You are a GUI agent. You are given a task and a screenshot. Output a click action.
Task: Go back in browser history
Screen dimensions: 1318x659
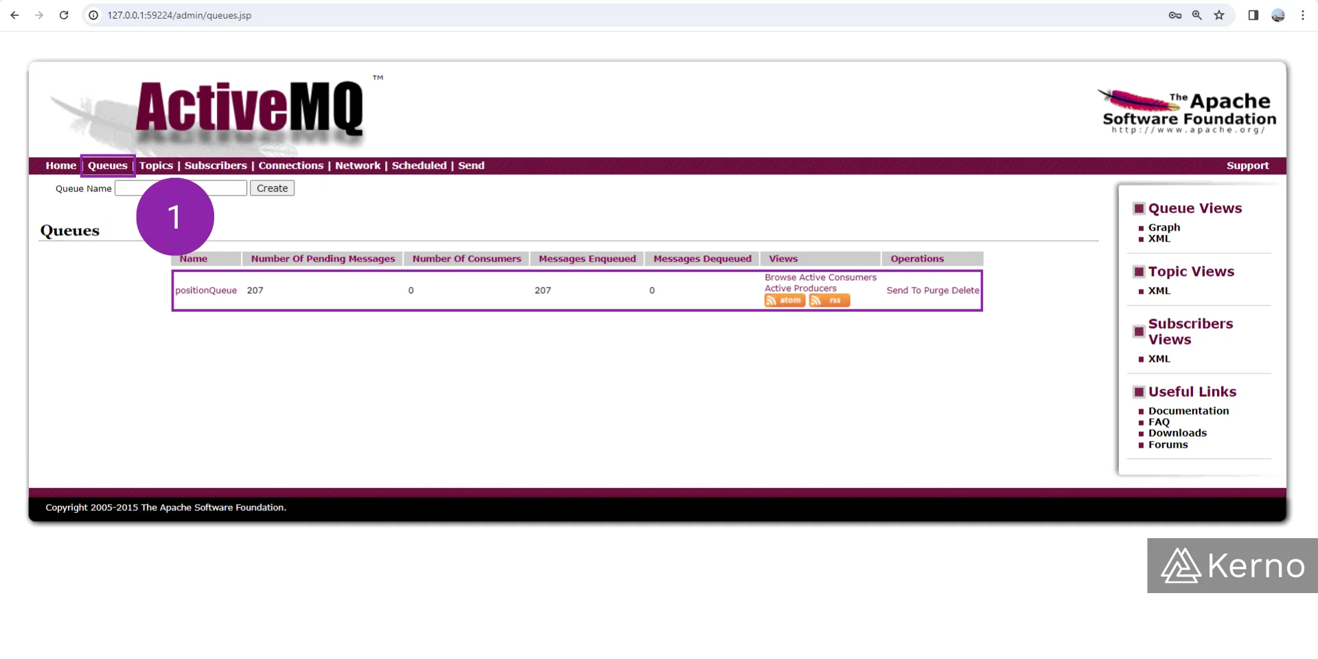14,15
